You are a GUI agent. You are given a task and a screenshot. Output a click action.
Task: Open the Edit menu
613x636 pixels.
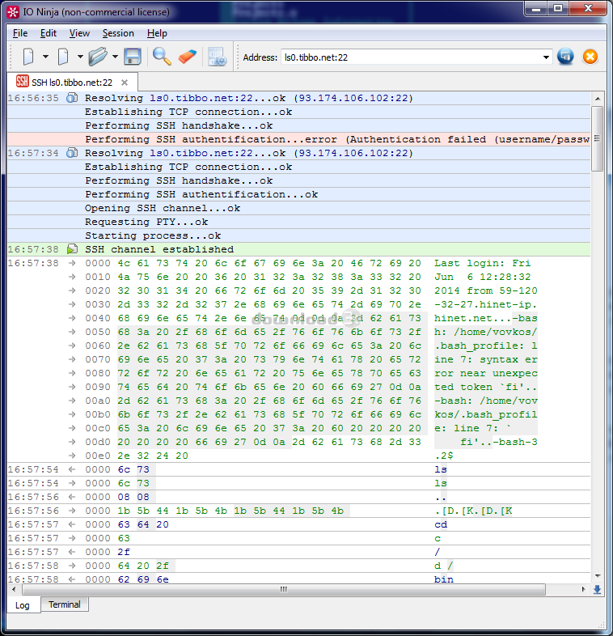49,33
